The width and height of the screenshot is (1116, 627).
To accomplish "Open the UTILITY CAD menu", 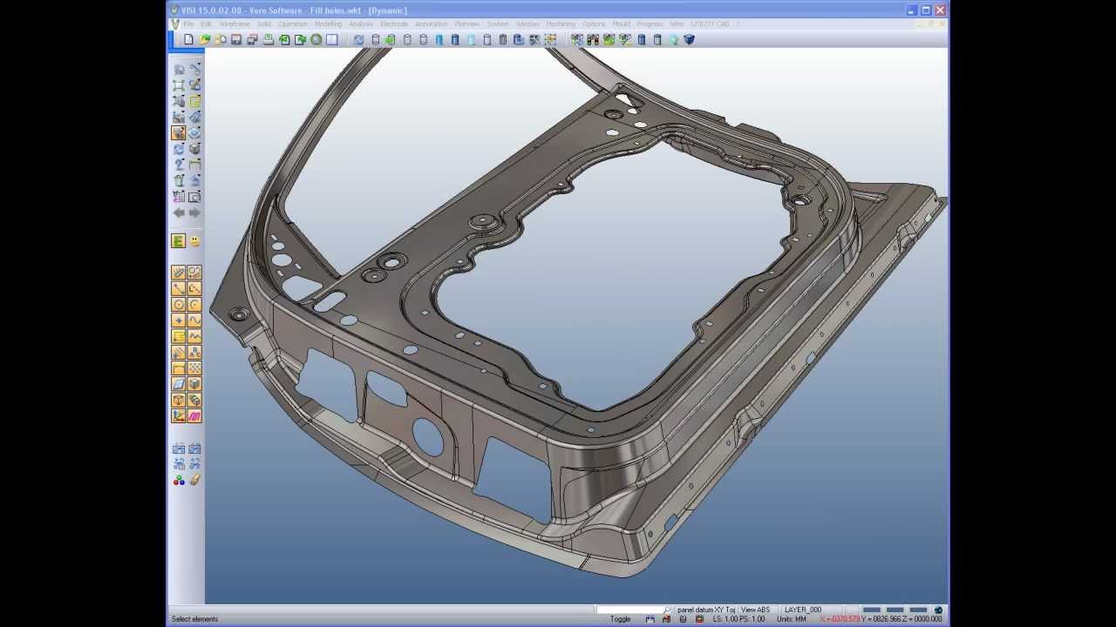I will tap(710, 24).
